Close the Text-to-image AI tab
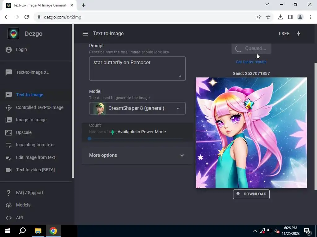The width and height of the screenshot is (317, 237). point(72,5)
